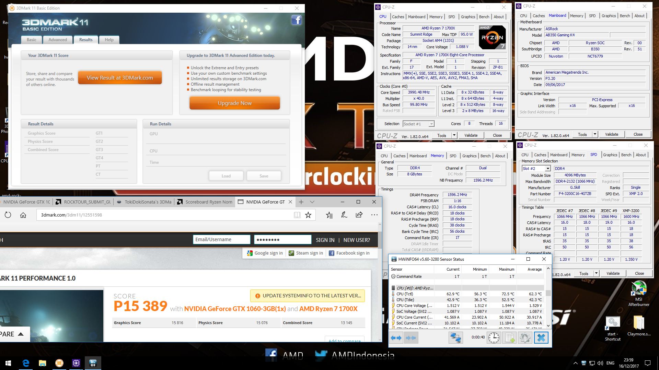This screenshot has width=659, height=370.
Task: Click the ENG language indicator in tray
Action: [x=610, y=363]
